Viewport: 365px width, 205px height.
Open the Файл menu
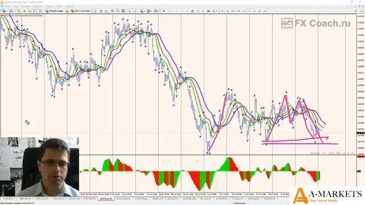pos(8,6)
